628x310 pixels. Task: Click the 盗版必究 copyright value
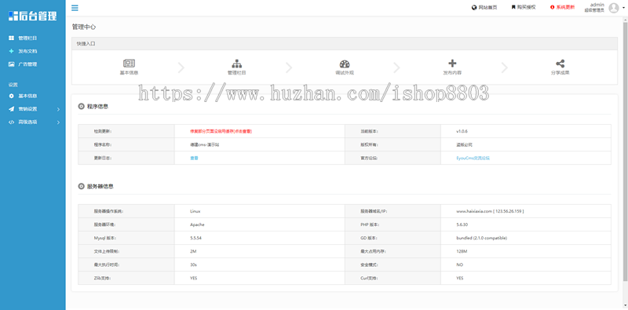pos(464,144)
